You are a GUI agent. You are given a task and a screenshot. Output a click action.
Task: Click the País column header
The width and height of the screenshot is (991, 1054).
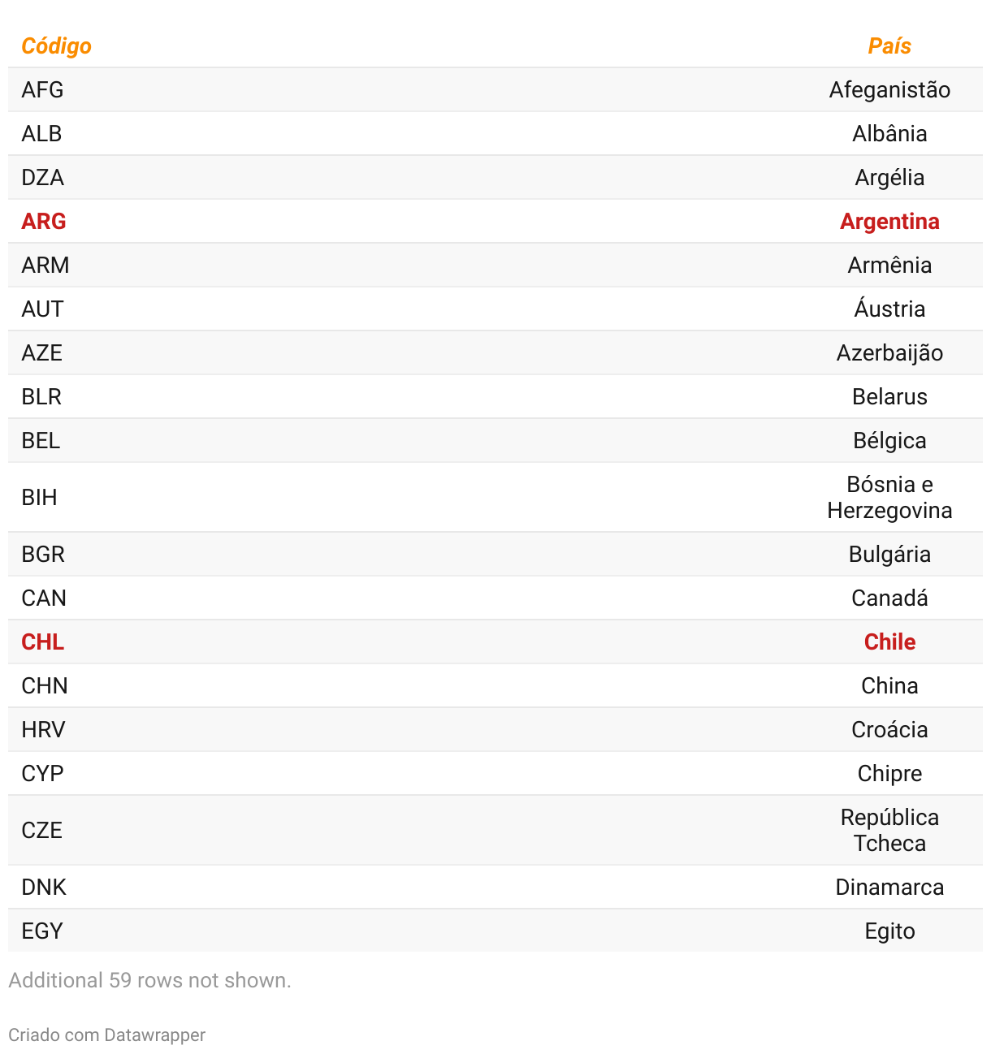pos(889,46)
